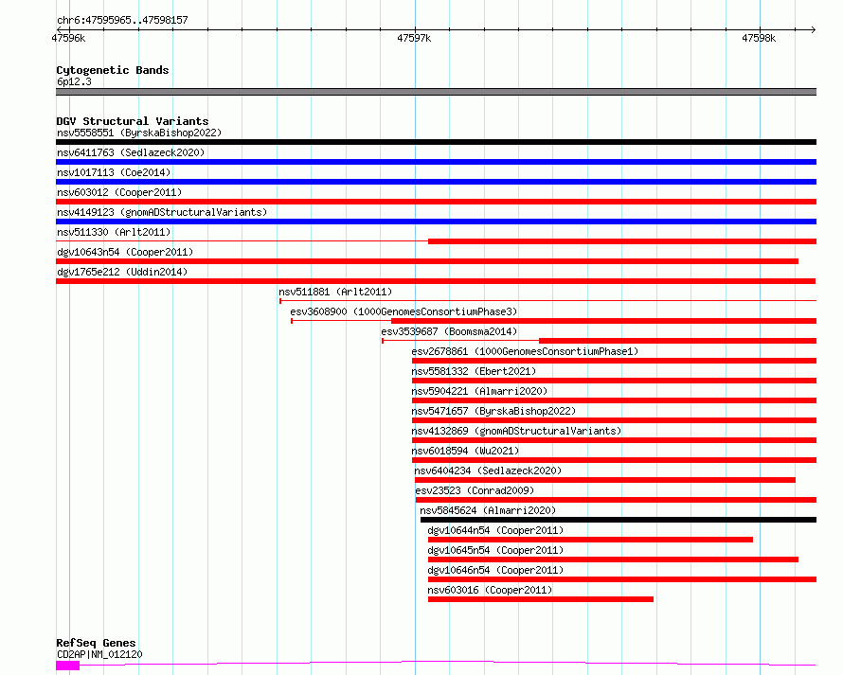This screenshot has height=675, width=843.
Task: Open the nsv1017113 (Coe2014) variant
Action: click(x=114, y=172)
